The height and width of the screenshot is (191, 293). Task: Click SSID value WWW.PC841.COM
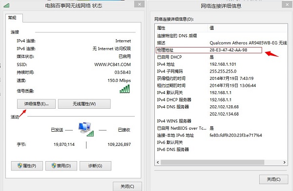[x=112, y=65]
